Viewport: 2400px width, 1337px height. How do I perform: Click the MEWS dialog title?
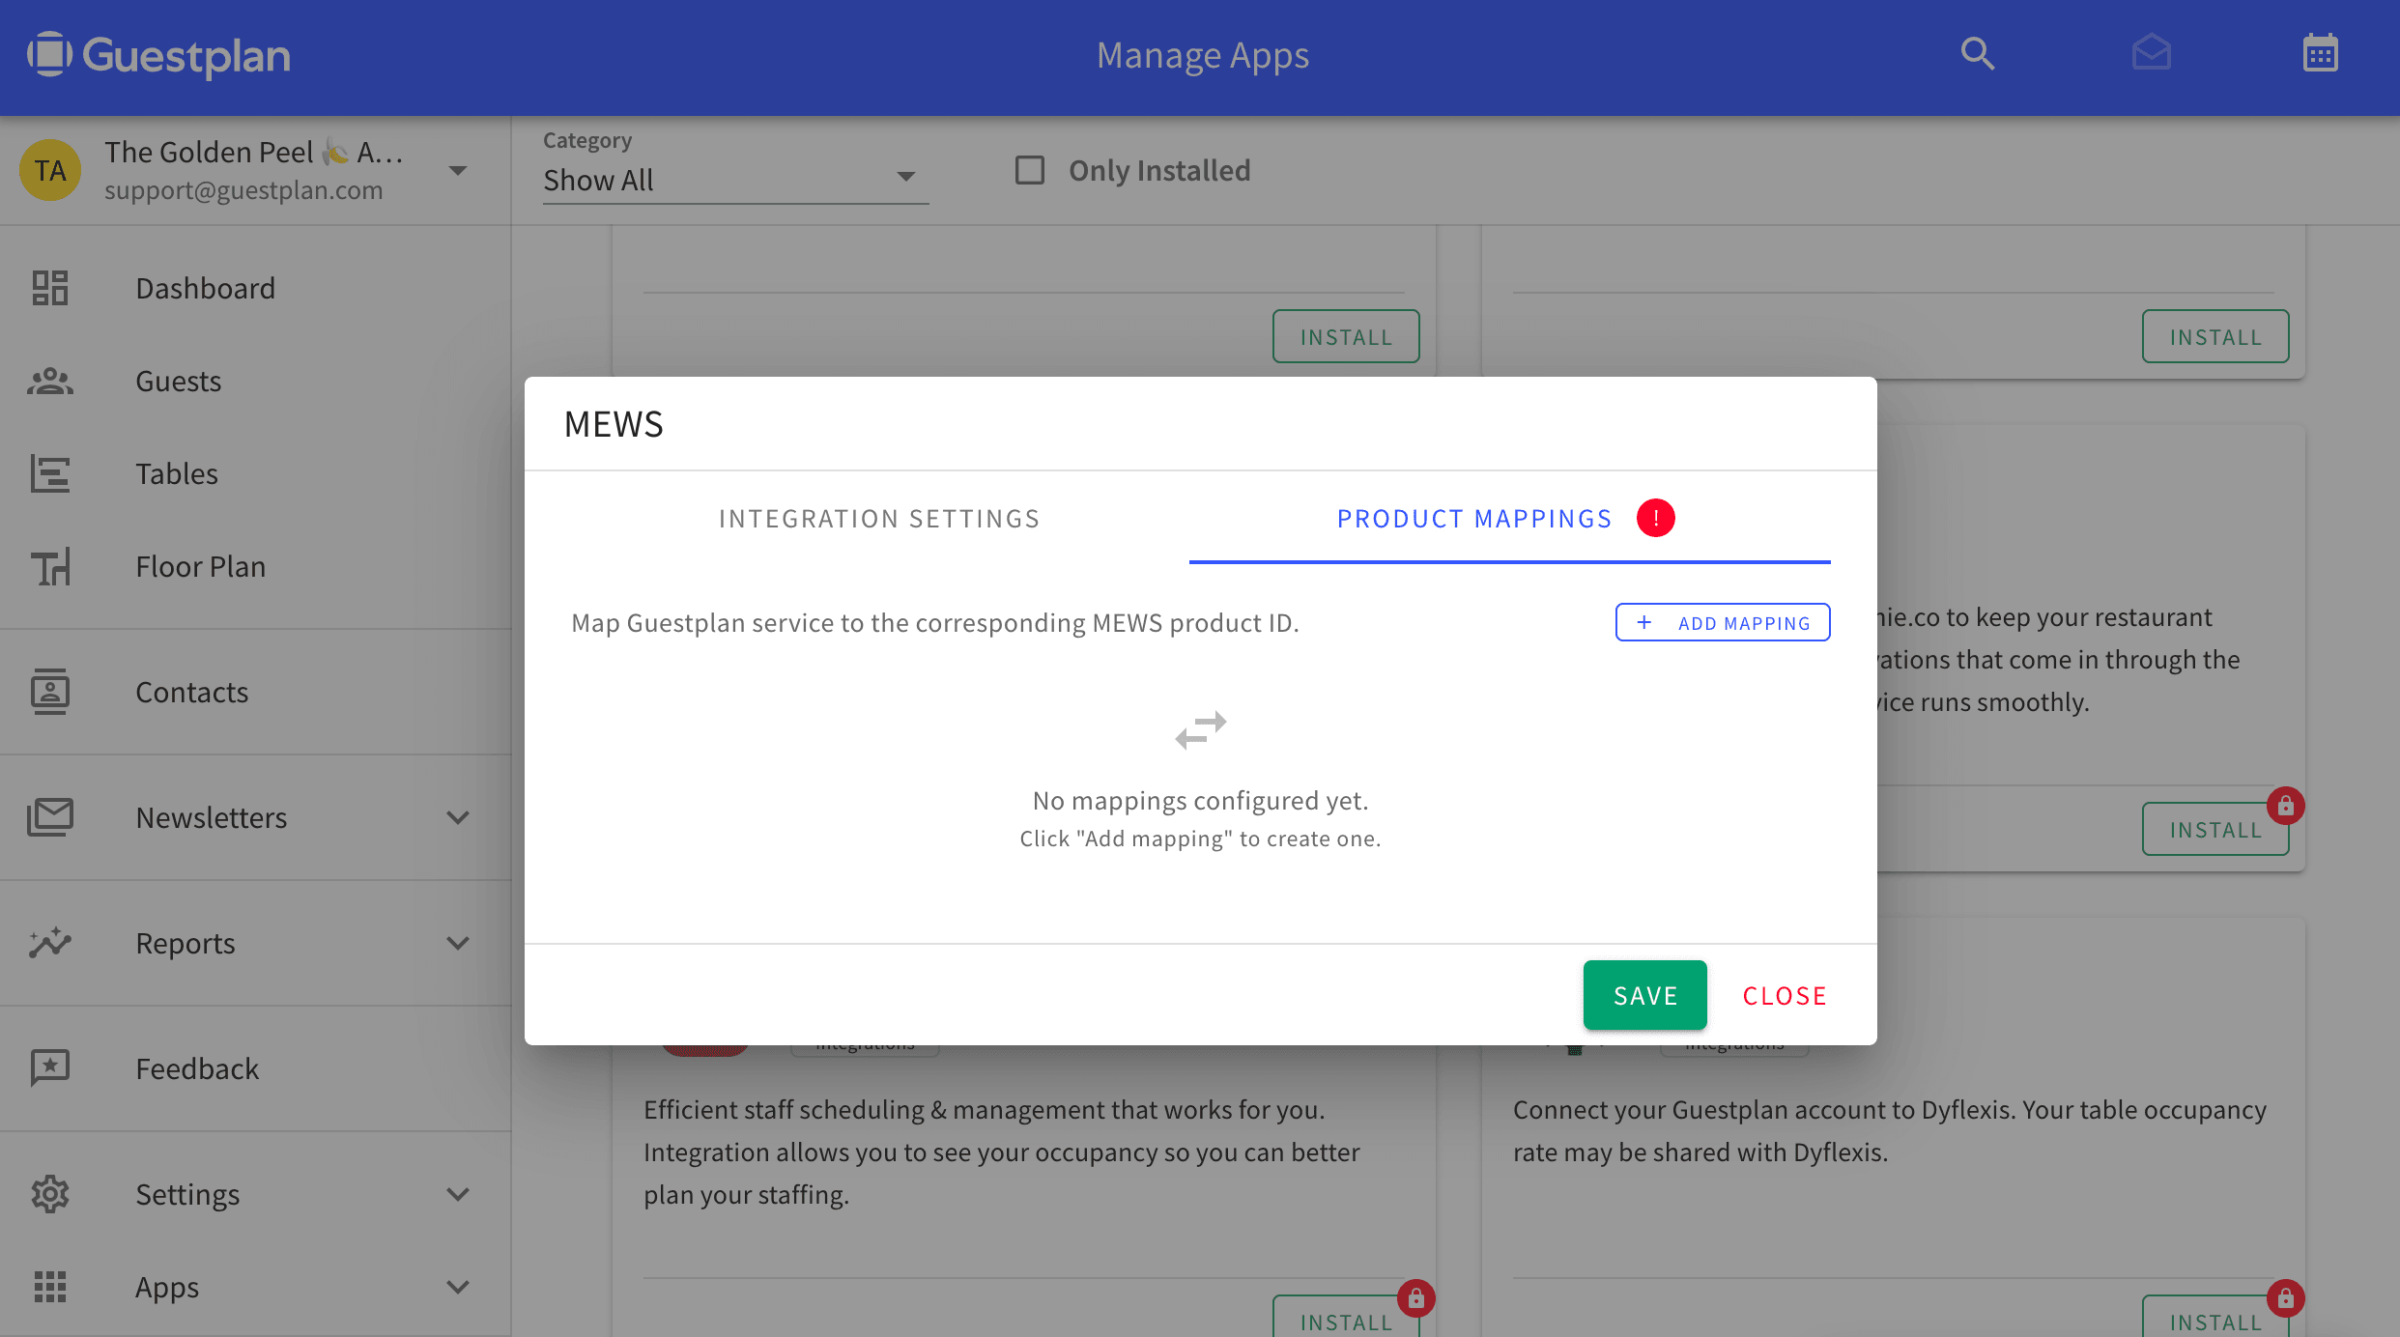tap(614, 424)
